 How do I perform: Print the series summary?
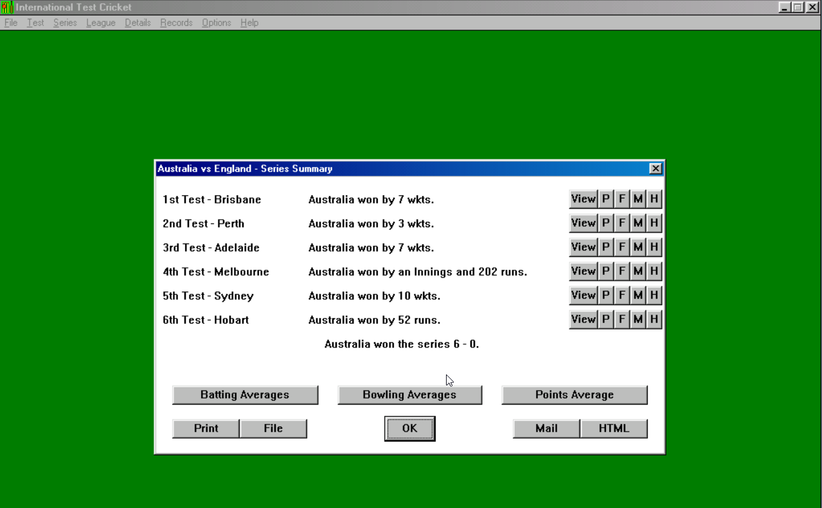point(206,428)
